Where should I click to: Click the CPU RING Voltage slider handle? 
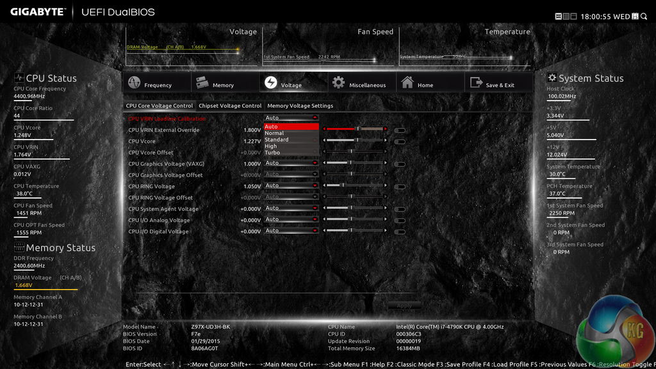coord(343,185)
